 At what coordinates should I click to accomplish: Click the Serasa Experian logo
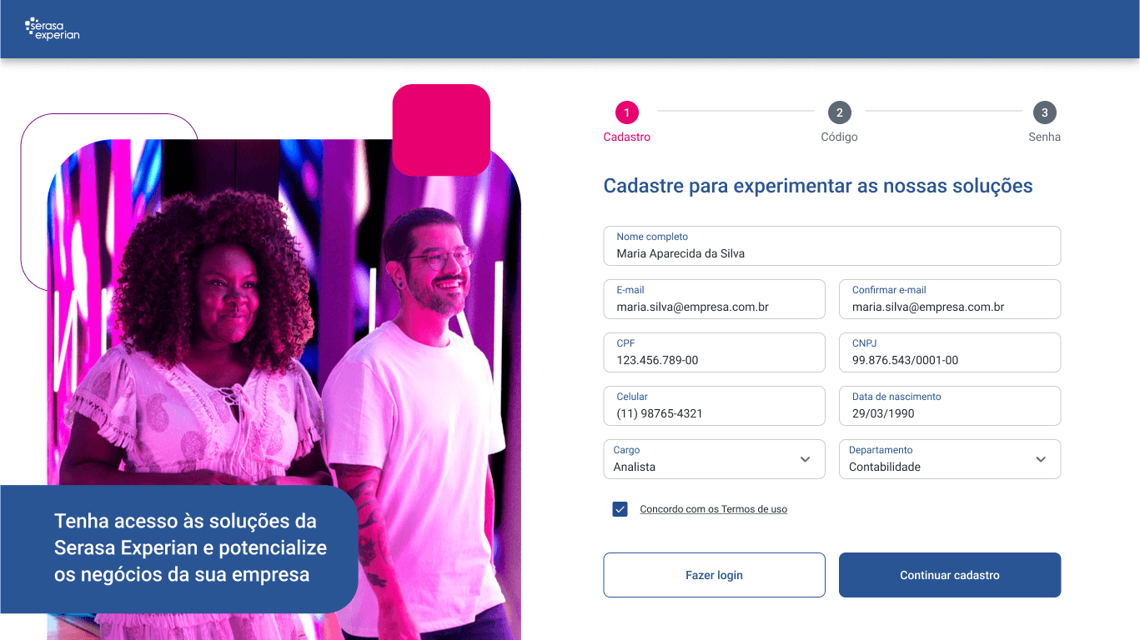(x=53, y=29)
